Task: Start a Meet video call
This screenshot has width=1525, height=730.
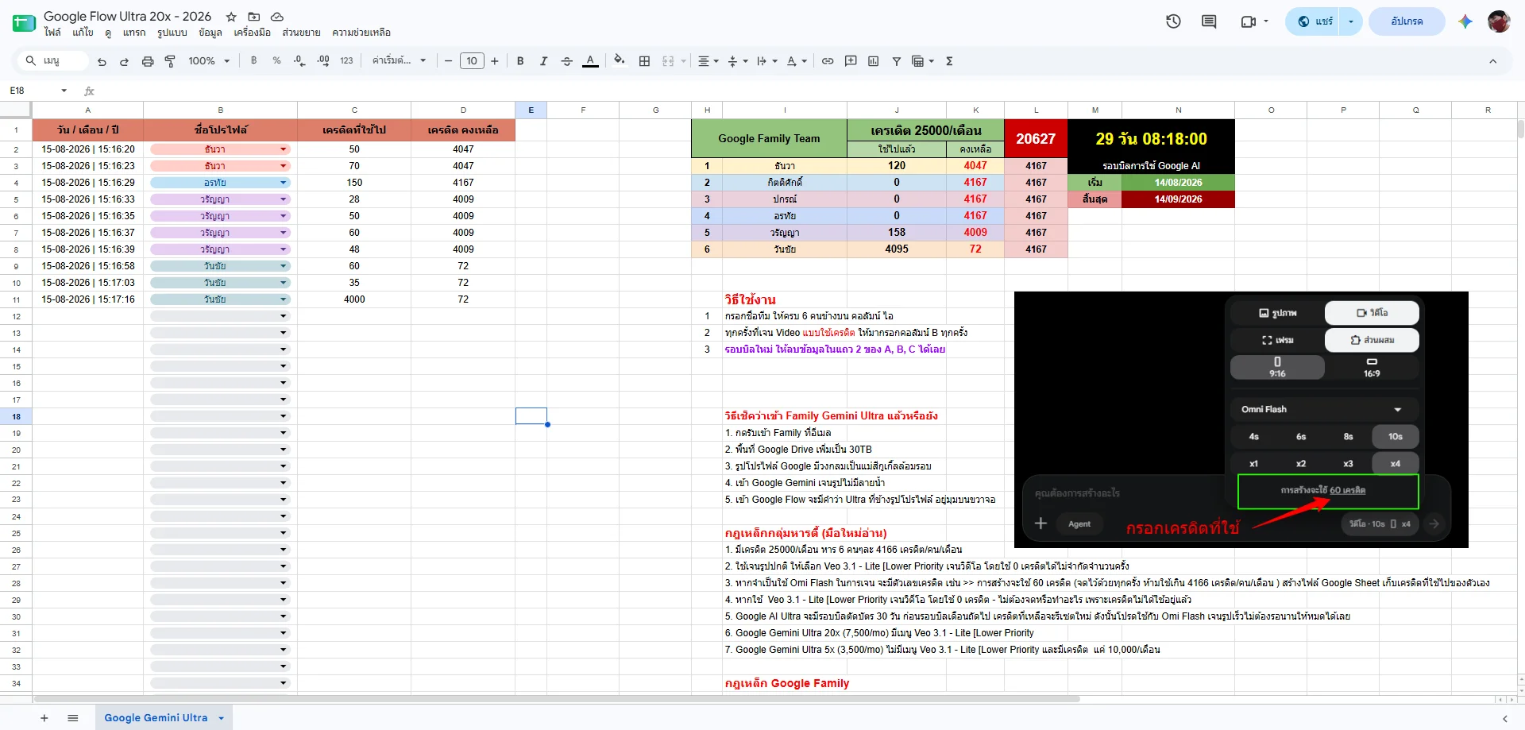Action: point(1249,21)
